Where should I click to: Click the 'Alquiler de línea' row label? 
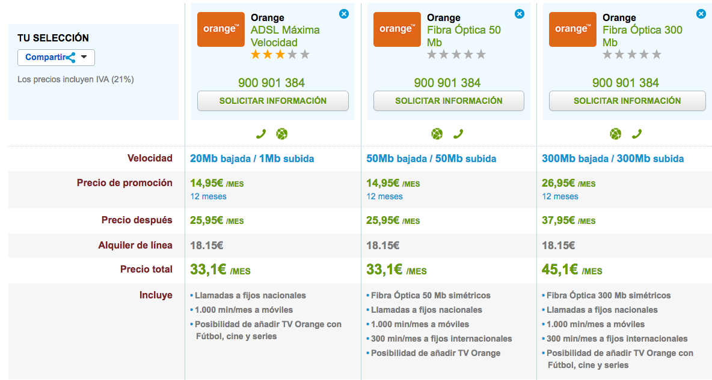tap(135, 246)
